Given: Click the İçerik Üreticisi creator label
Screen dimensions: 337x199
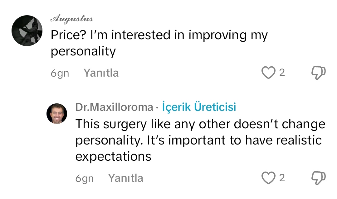Looking at the screenshot, I should (x=199, y=107).
